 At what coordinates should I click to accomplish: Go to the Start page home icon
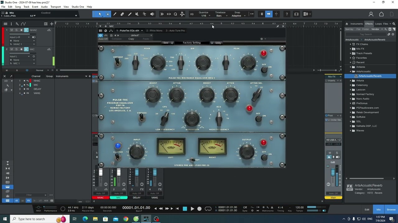(381, 14)
